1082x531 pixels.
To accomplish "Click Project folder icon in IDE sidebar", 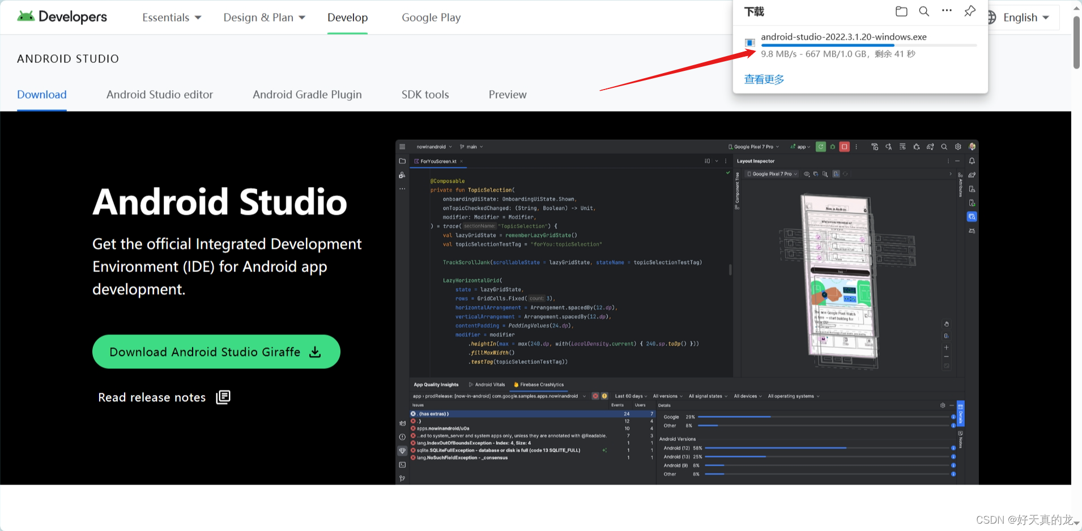I will (402, 161).
